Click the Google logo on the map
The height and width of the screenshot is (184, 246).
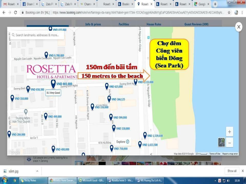coord(14,152)
